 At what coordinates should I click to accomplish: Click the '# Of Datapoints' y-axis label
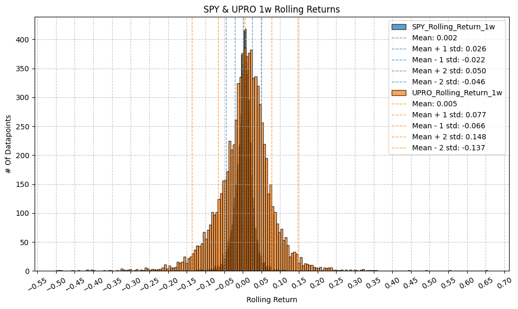pyautogui.click(x=8, y=144)
